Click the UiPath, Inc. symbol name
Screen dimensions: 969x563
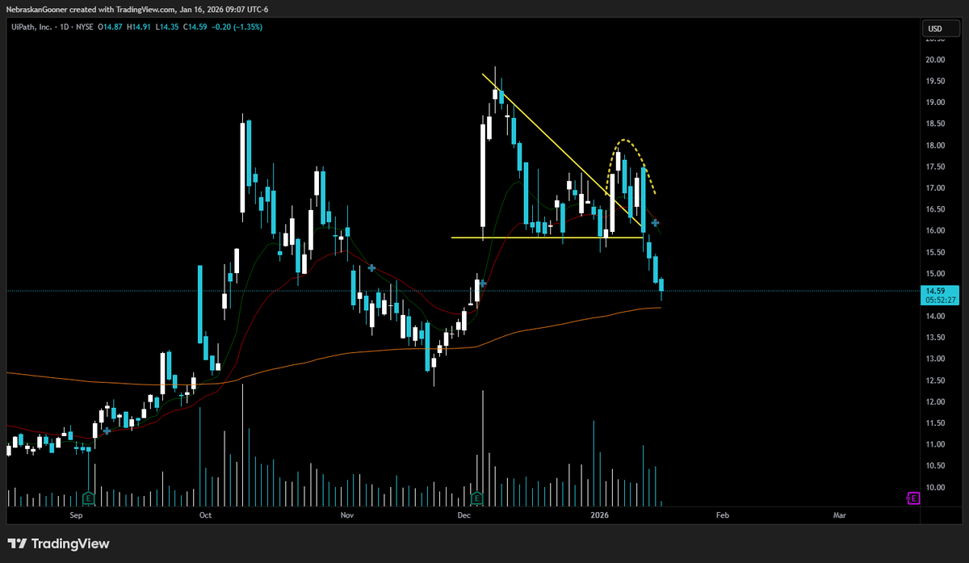[31, 26]
